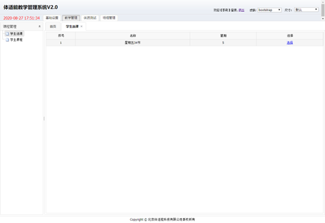Click the vertical scrollbar thumb at the top right
The image size is (325, 223).
point(323,10)
